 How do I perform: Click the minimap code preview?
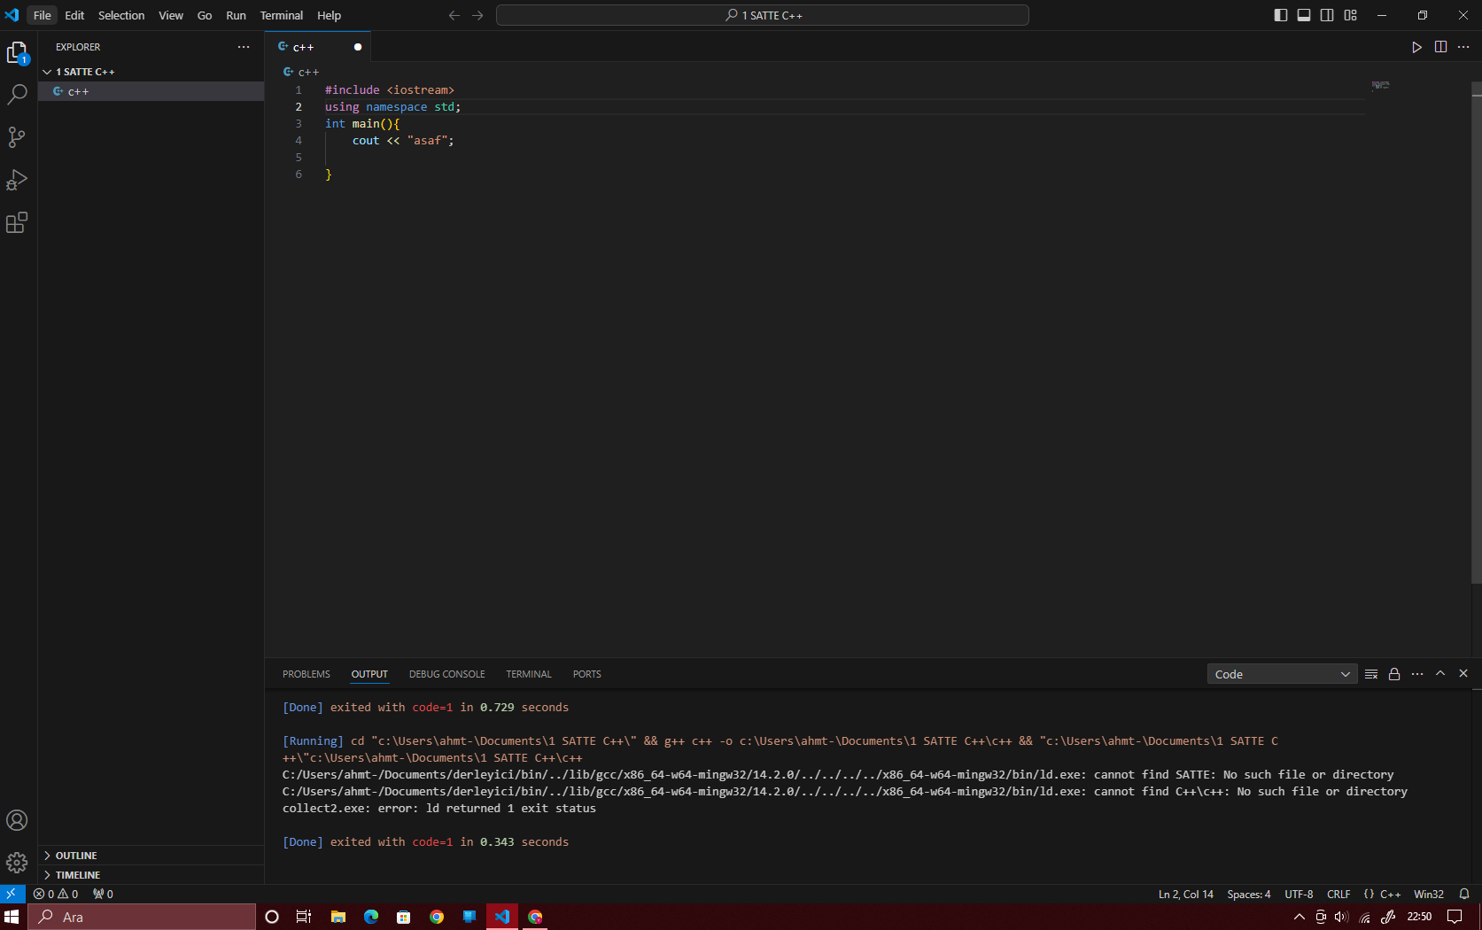point(1380,86)
